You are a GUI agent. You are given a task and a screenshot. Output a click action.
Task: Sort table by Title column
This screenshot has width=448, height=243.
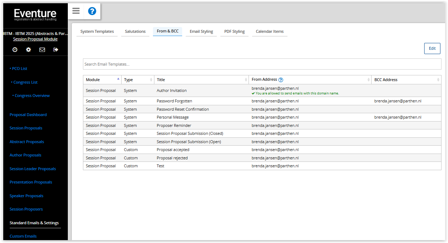coord(201,80)
